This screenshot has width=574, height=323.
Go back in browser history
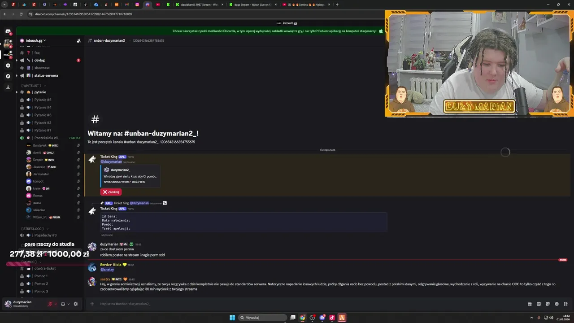click(x=5, y=14)
